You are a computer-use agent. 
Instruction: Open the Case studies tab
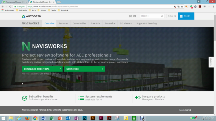click(x=79, y=23)
